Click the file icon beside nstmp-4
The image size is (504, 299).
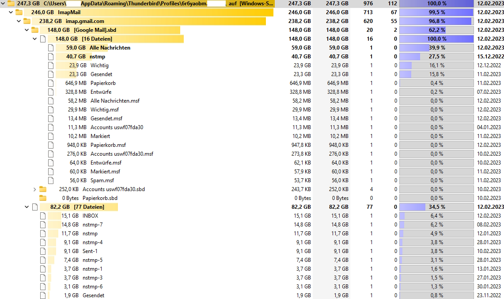point(43,242)
